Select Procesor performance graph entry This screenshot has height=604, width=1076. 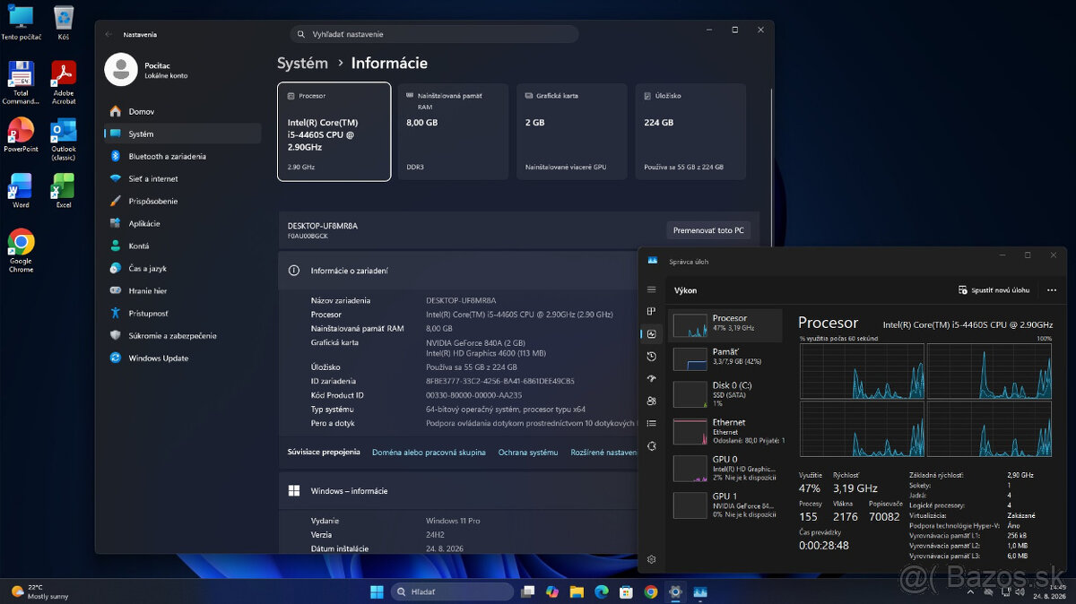click(725, 324)
